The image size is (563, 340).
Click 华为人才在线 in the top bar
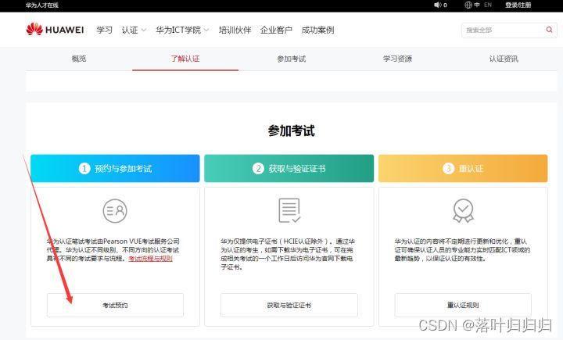[42, 5]
